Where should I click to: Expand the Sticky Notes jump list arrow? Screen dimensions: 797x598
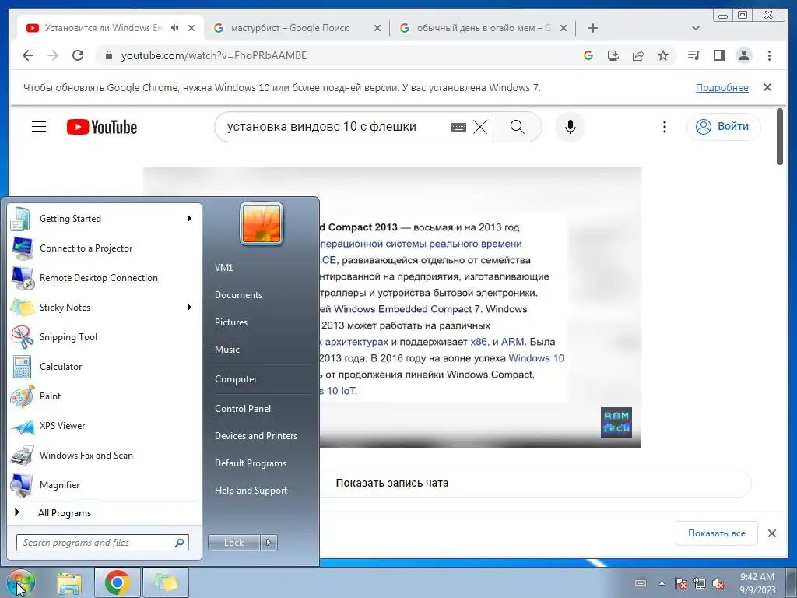pos(189,307)
